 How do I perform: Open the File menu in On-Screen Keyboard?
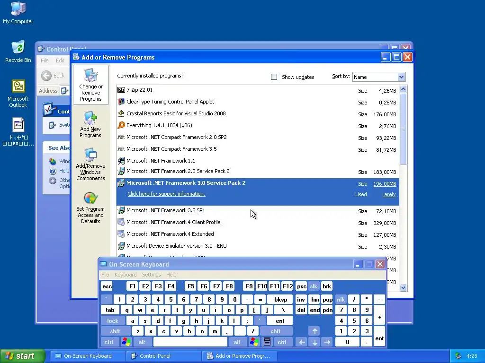[105, 275]
